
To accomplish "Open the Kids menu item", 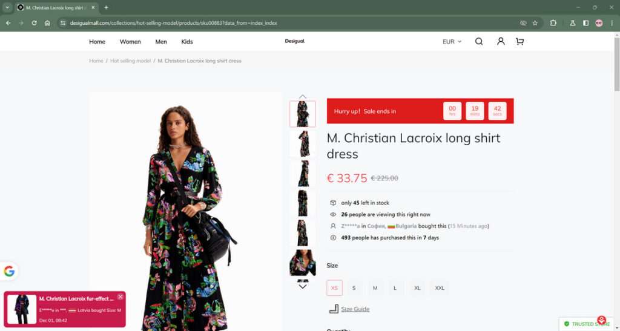I will pyautogui.click(x=187, y=42).
